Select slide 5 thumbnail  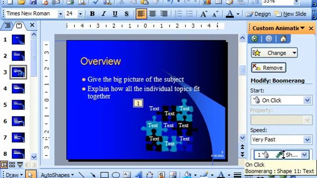[x=18, y=105]
